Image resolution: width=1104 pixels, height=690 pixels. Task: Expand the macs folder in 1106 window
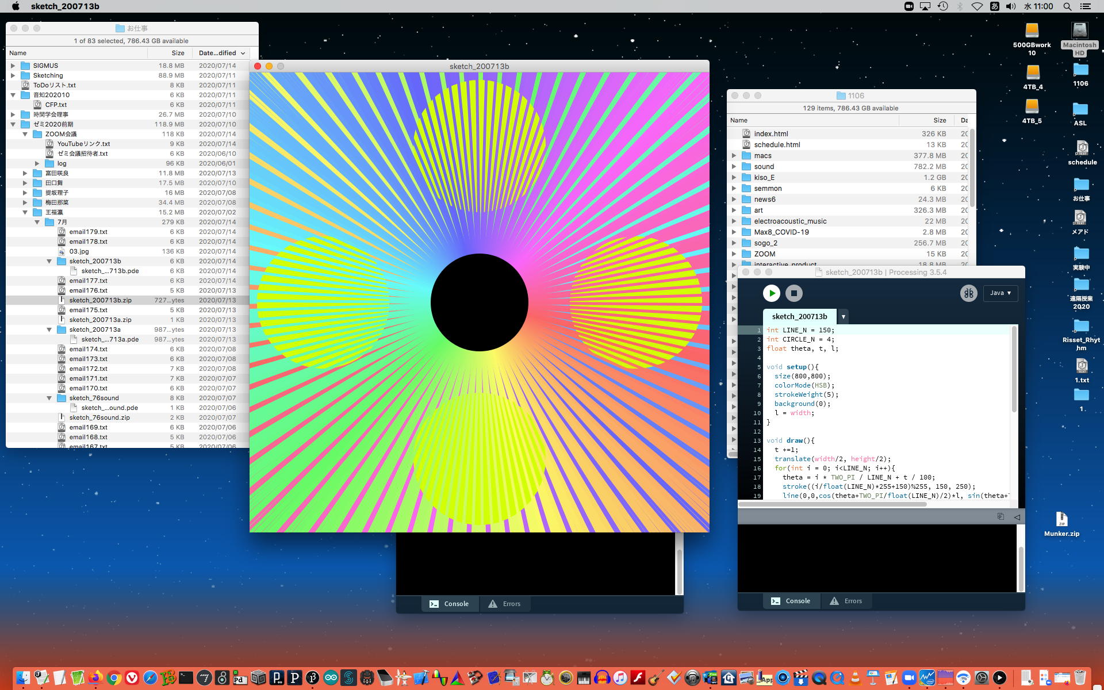point(734,156)
